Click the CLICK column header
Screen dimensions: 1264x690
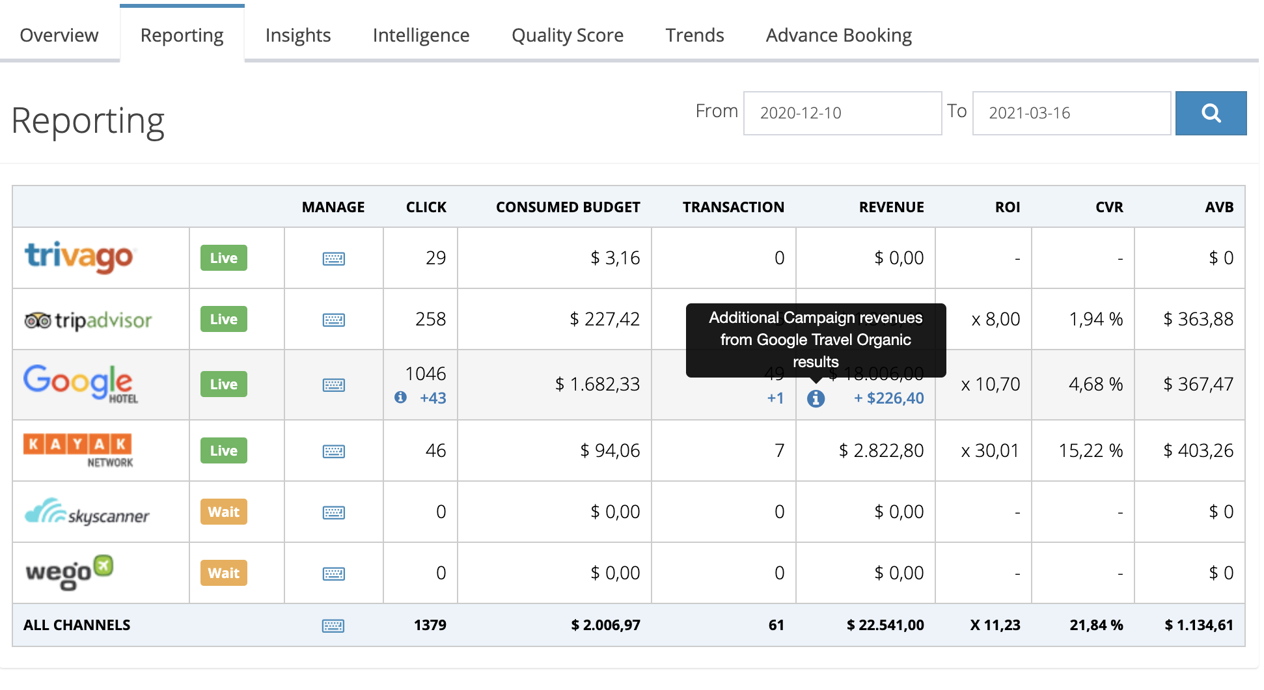tap(426, 207)
